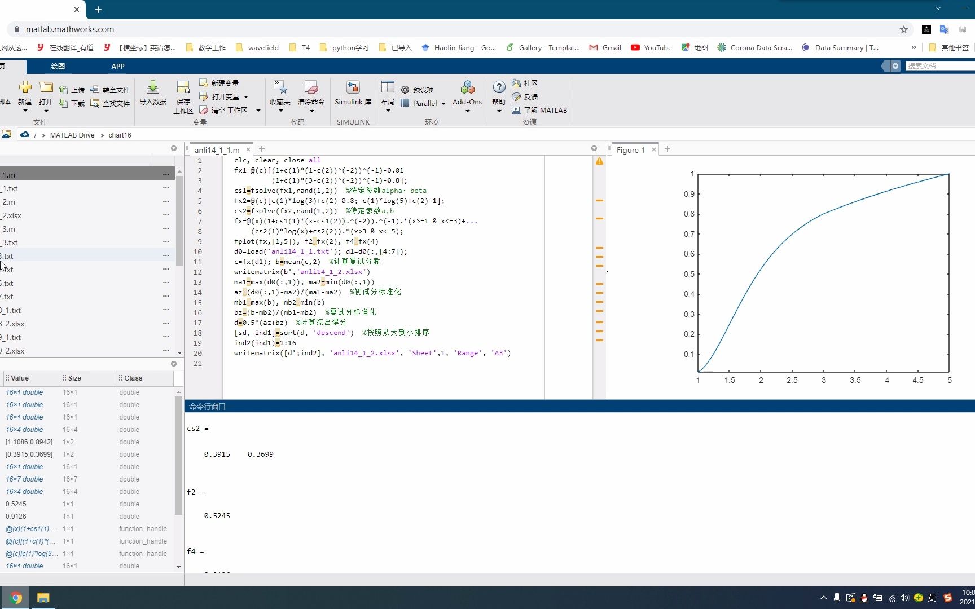The image size is (975, 609).
Task: Expand the 打开变量 dropdown arrow
Action: tap(246, 97)
